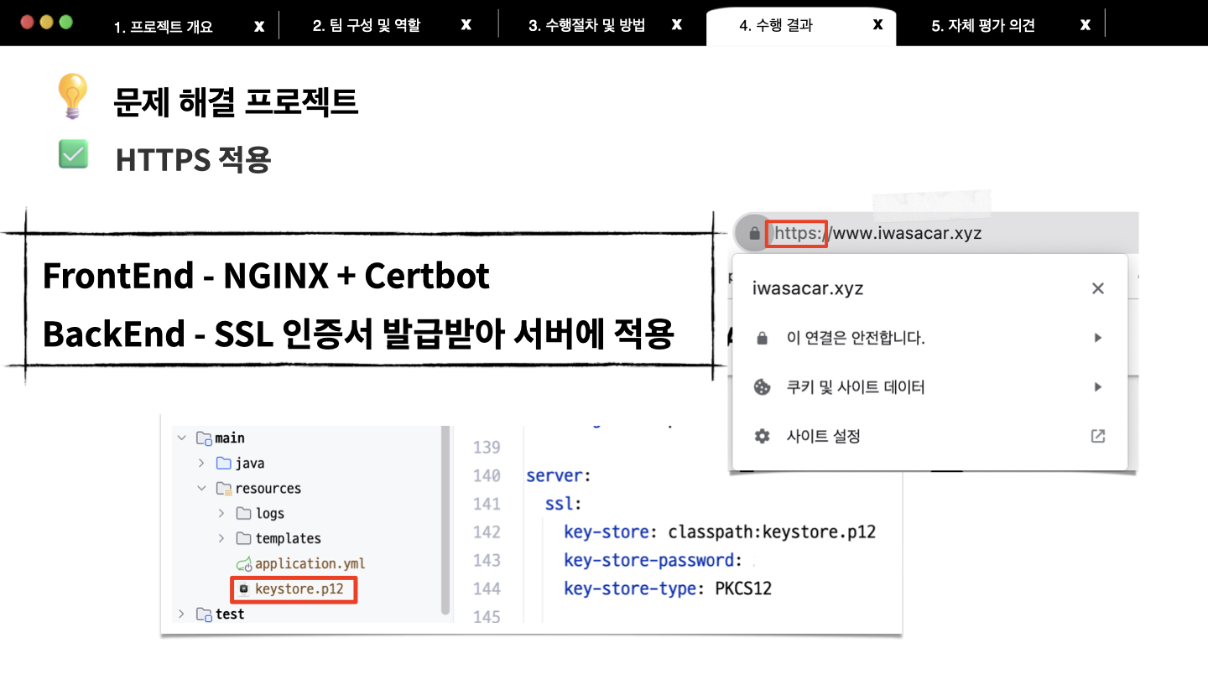The width and height of the screenshot is (1208, 679).
Task: Click the 'key-store-password:' line
Action: pos(653,560)
